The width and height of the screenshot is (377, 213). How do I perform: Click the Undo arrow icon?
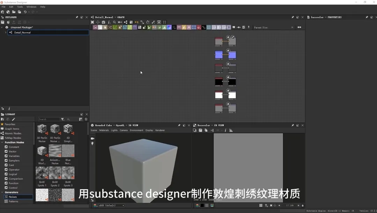25,12
